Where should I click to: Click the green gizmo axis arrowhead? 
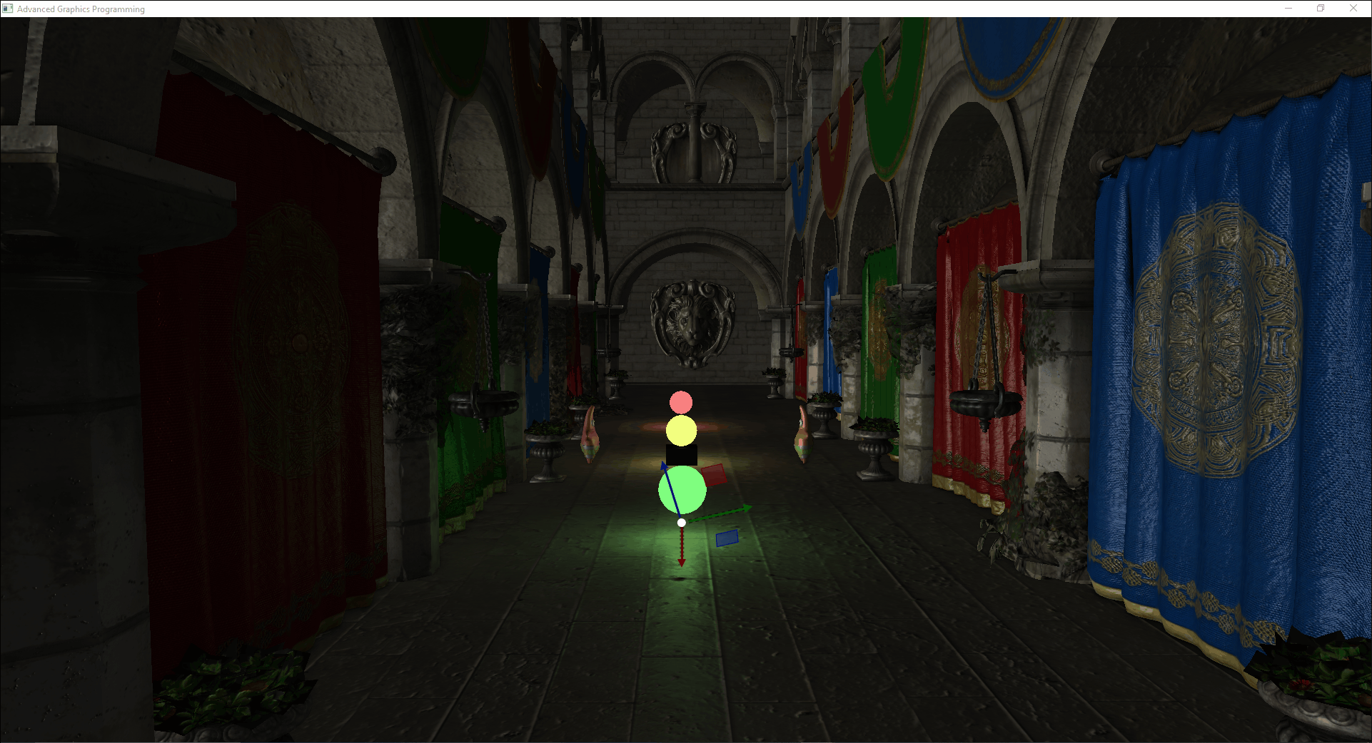click(x=747, y=508)
